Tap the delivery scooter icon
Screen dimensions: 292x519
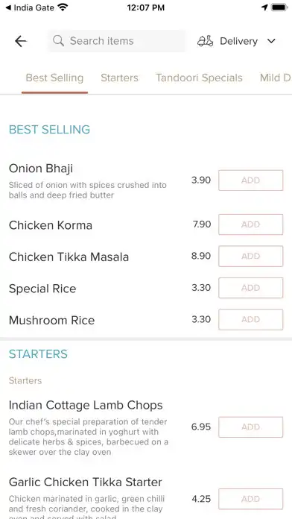coord(205,41)
